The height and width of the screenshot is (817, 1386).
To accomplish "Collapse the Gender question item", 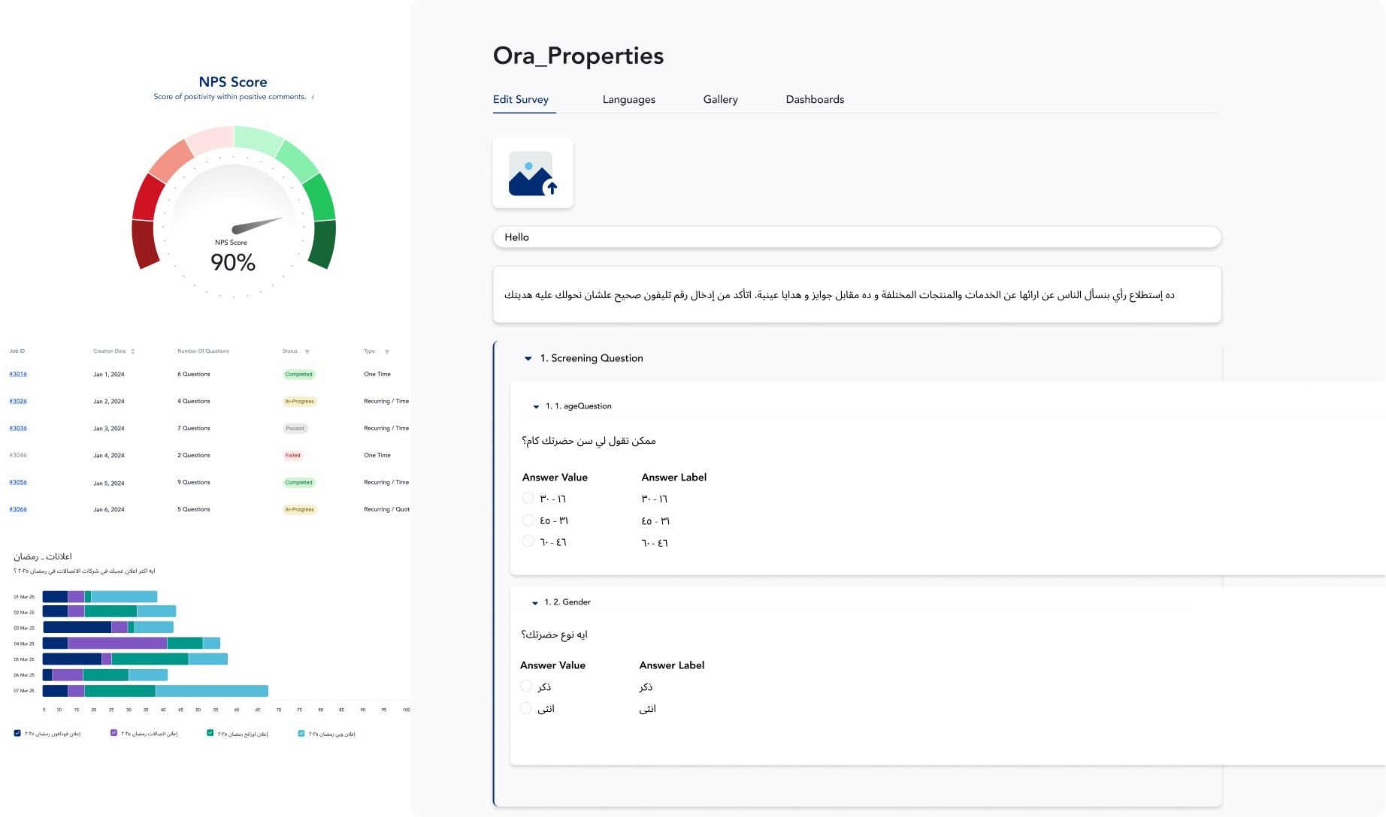I will tap(535, 603).
